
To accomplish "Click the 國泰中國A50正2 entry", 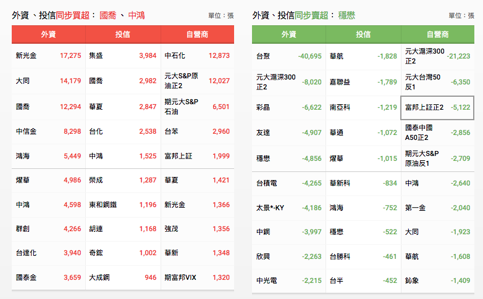I will point(419,133).
